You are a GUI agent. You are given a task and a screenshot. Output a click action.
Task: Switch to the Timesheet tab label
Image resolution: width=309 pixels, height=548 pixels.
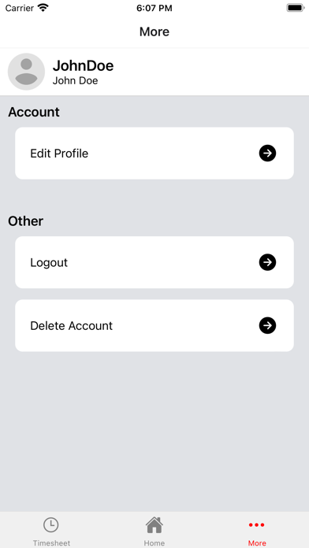[x=51, y=543]
